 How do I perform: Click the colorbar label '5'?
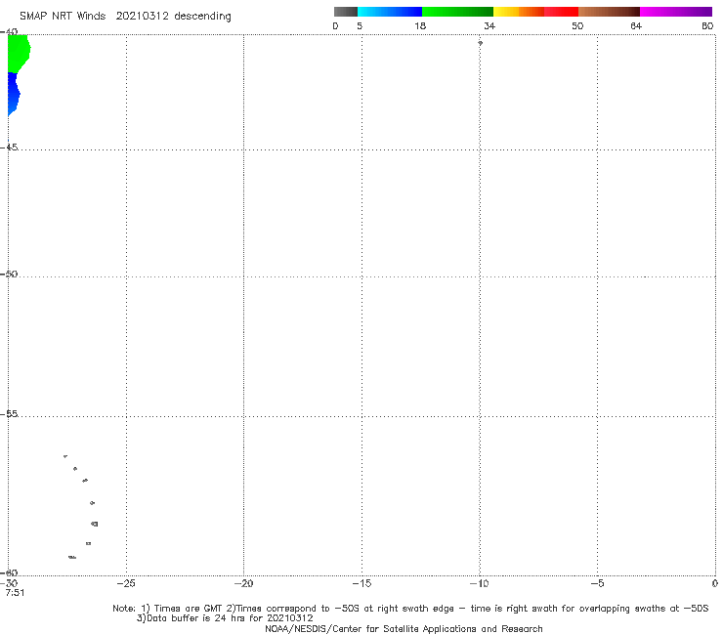point(360,26)
